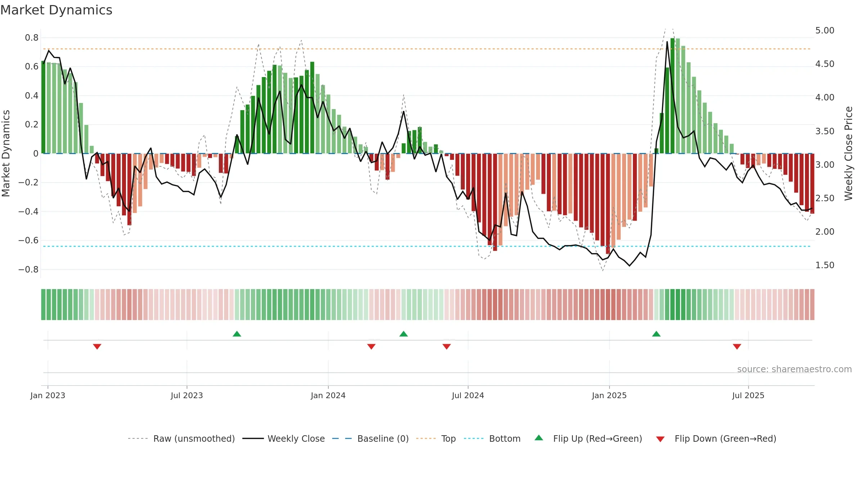Click the 1.50 right axis tick label
Screen dimensions: 864x486
(825, 265)
